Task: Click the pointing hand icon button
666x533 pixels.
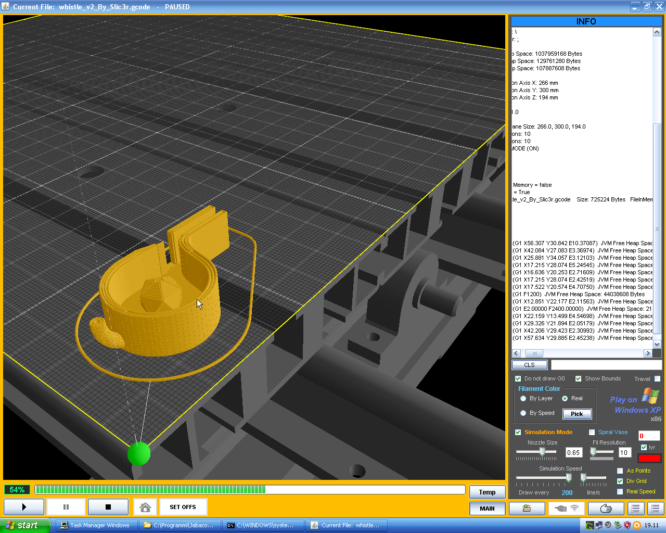Action: click(x=606, y=509)
